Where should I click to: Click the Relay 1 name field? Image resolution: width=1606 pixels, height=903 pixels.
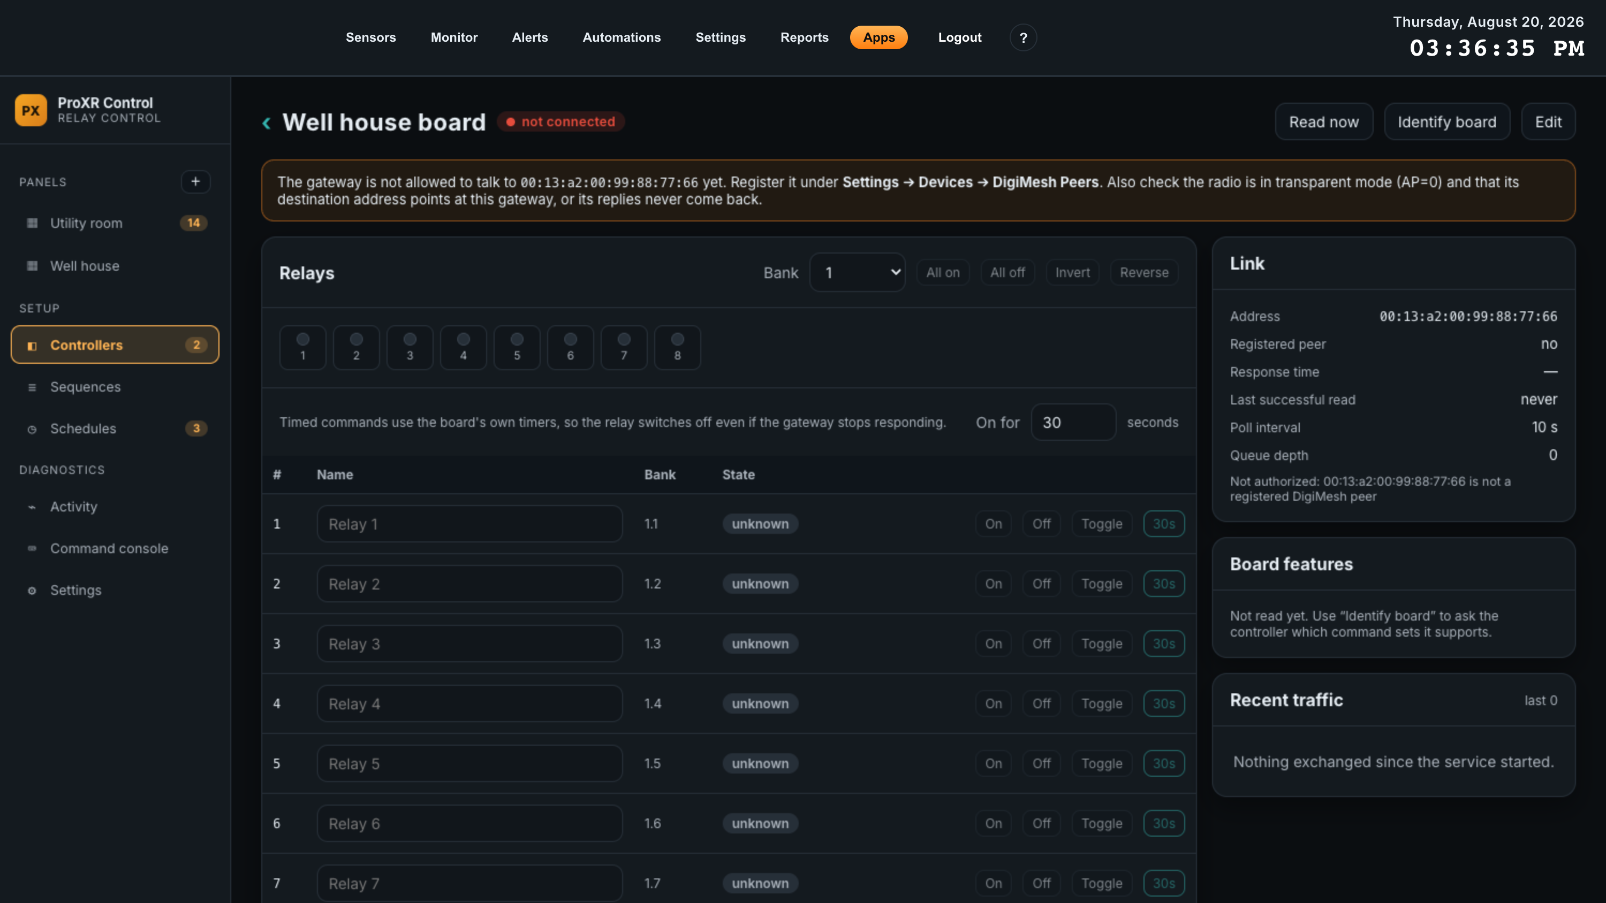469,524
